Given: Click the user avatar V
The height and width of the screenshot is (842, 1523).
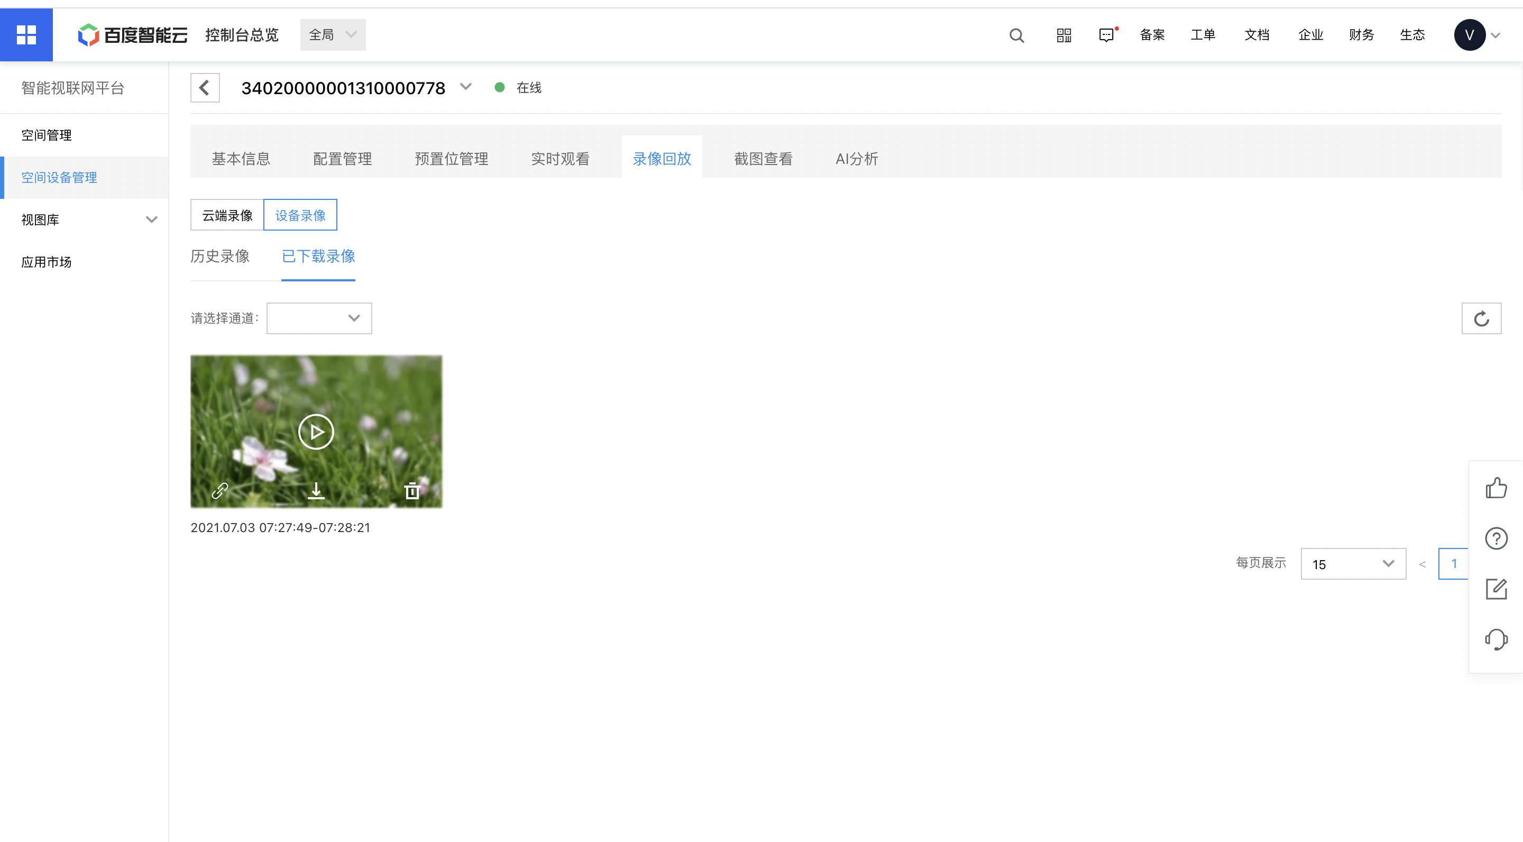Looking at the screenshot, I should tap(1470, 35).
